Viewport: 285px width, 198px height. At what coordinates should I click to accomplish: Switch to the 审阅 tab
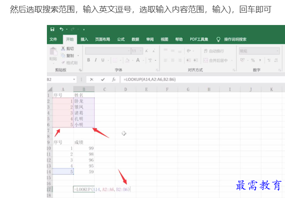tap(150, 40)
